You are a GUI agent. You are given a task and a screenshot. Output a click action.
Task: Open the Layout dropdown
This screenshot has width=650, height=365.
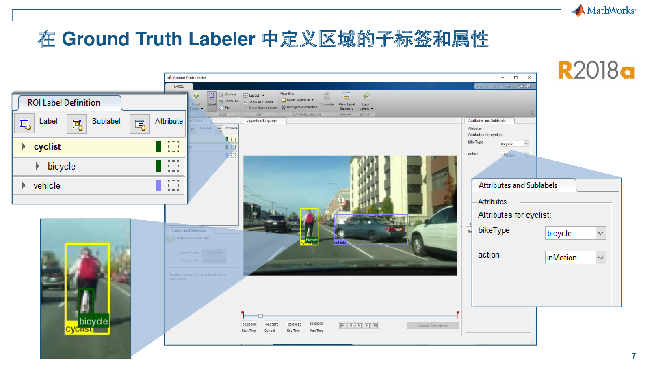pos(254,95)
